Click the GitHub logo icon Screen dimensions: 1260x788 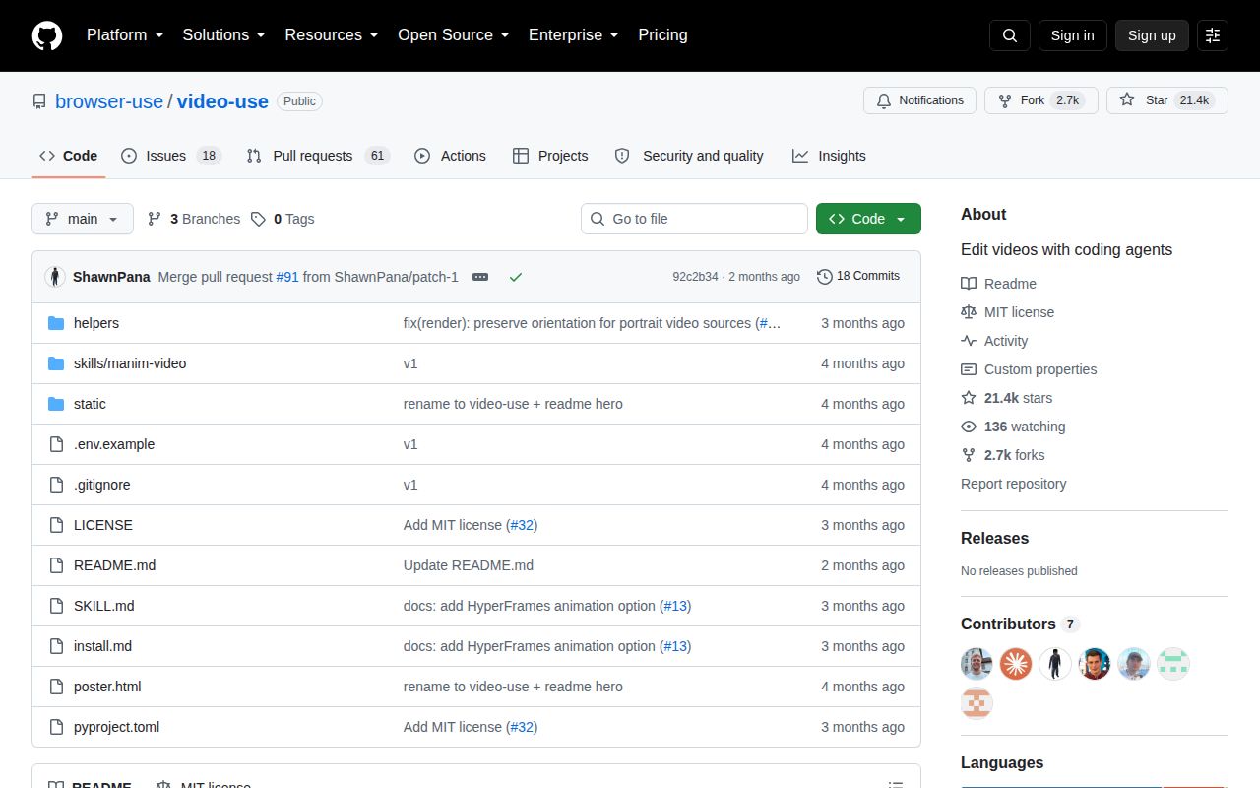(x=47, y=35)
